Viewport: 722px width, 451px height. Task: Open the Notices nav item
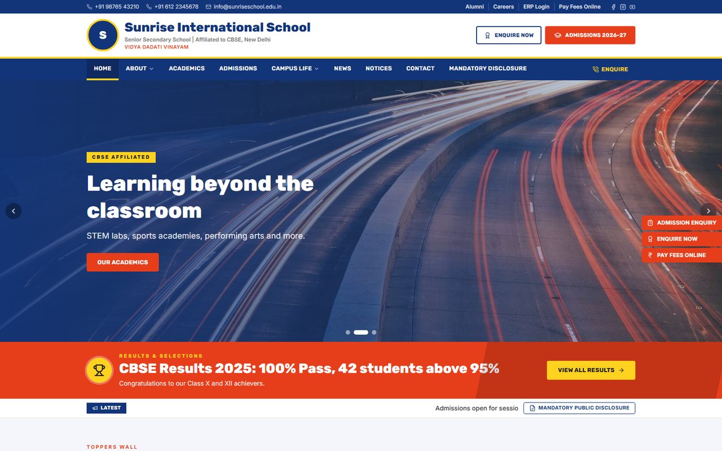pyautogui.click(x=378, y=69)
